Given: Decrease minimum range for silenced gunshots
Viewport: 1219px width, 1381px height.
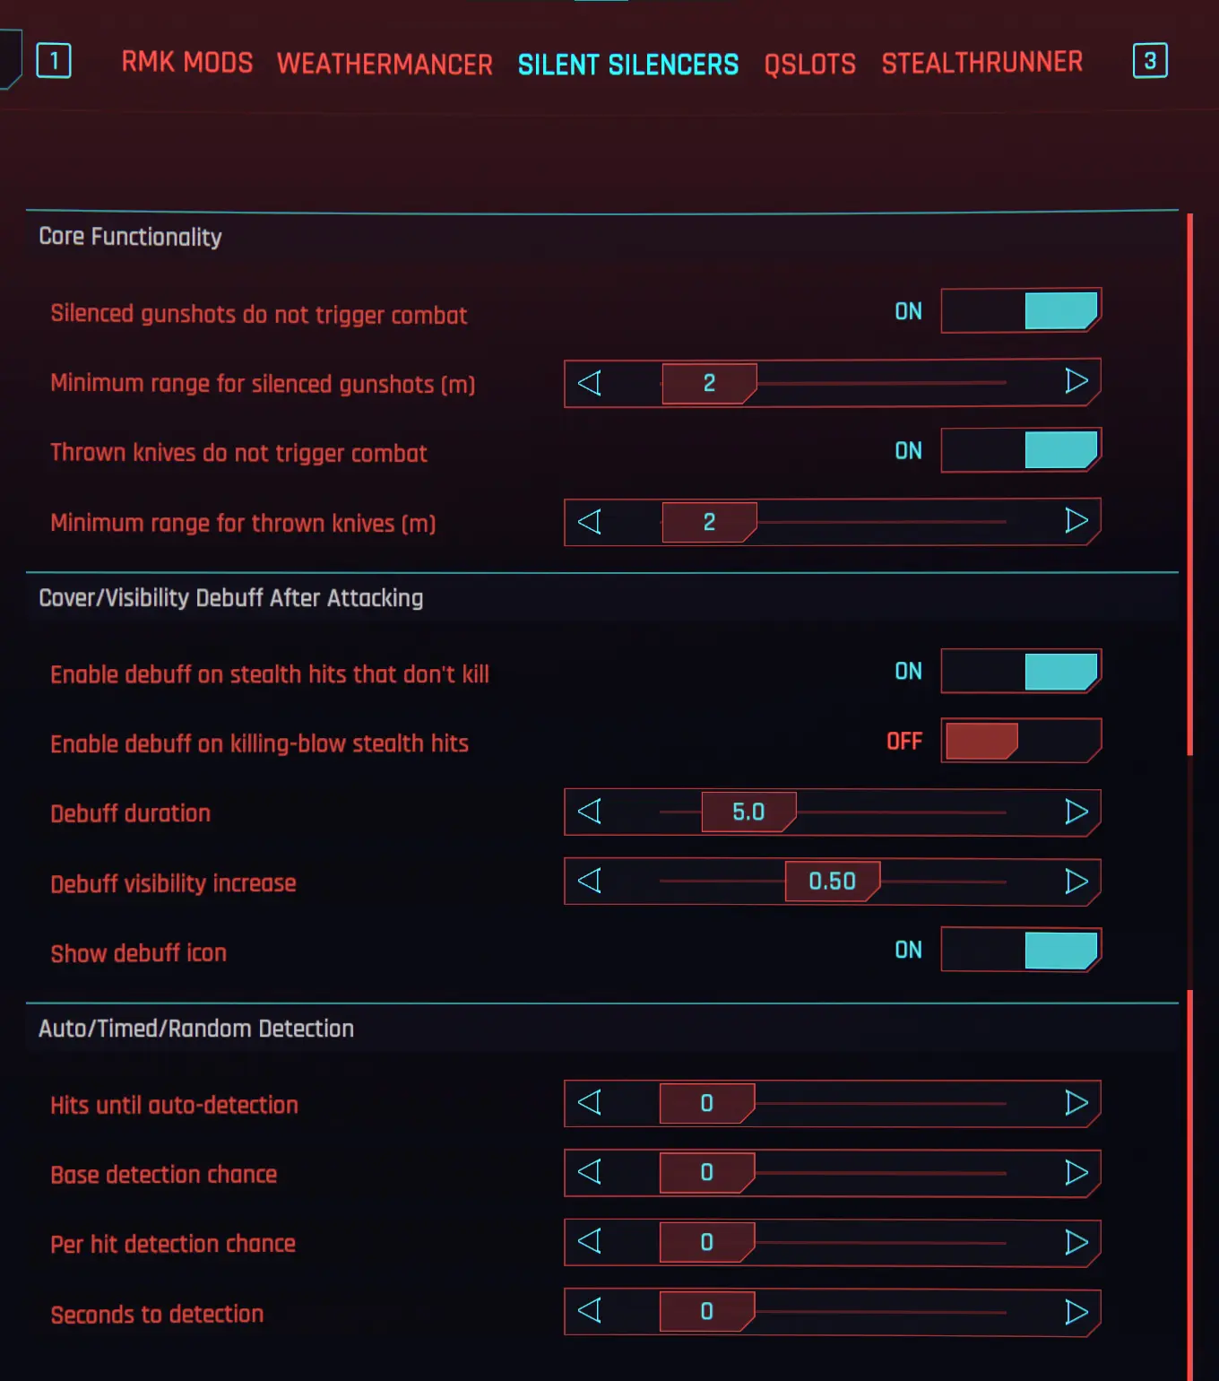Looking at the screenshot, I should pos(589,383).
